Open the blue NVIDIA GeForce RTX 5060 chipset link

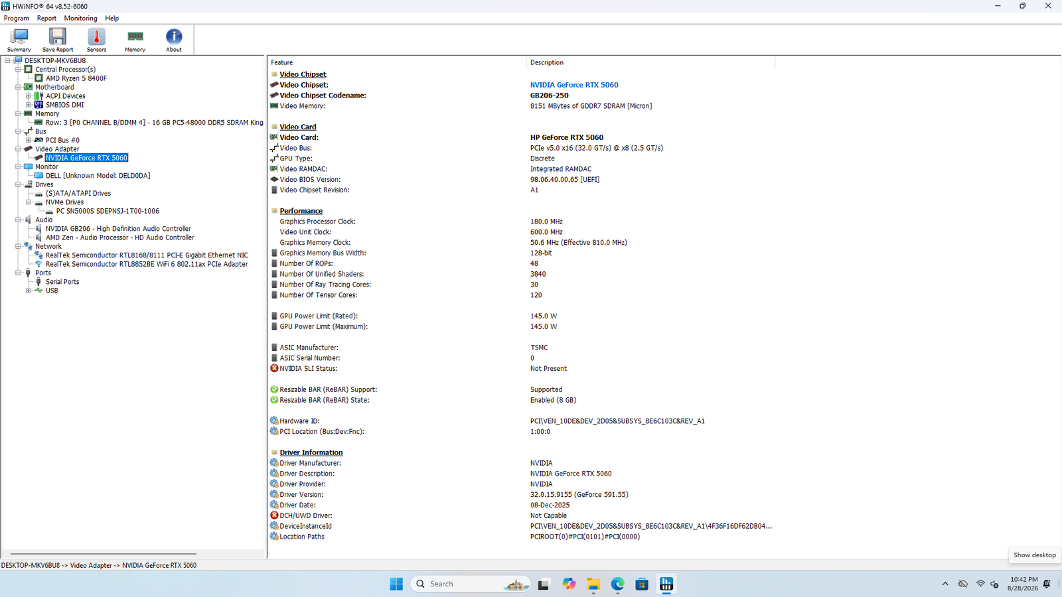click(574, 85)
